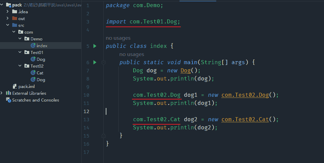Click the External Libraries icon
The image size is (324, 163).
click(x=8, y=93)
